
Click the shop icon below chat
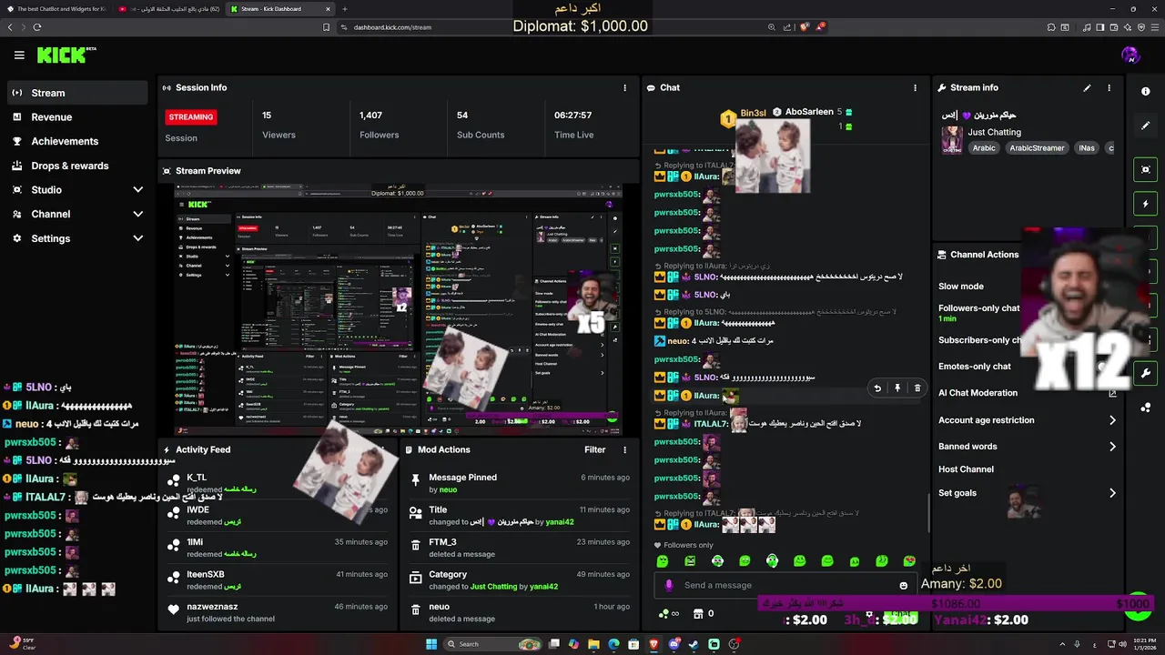698,614
